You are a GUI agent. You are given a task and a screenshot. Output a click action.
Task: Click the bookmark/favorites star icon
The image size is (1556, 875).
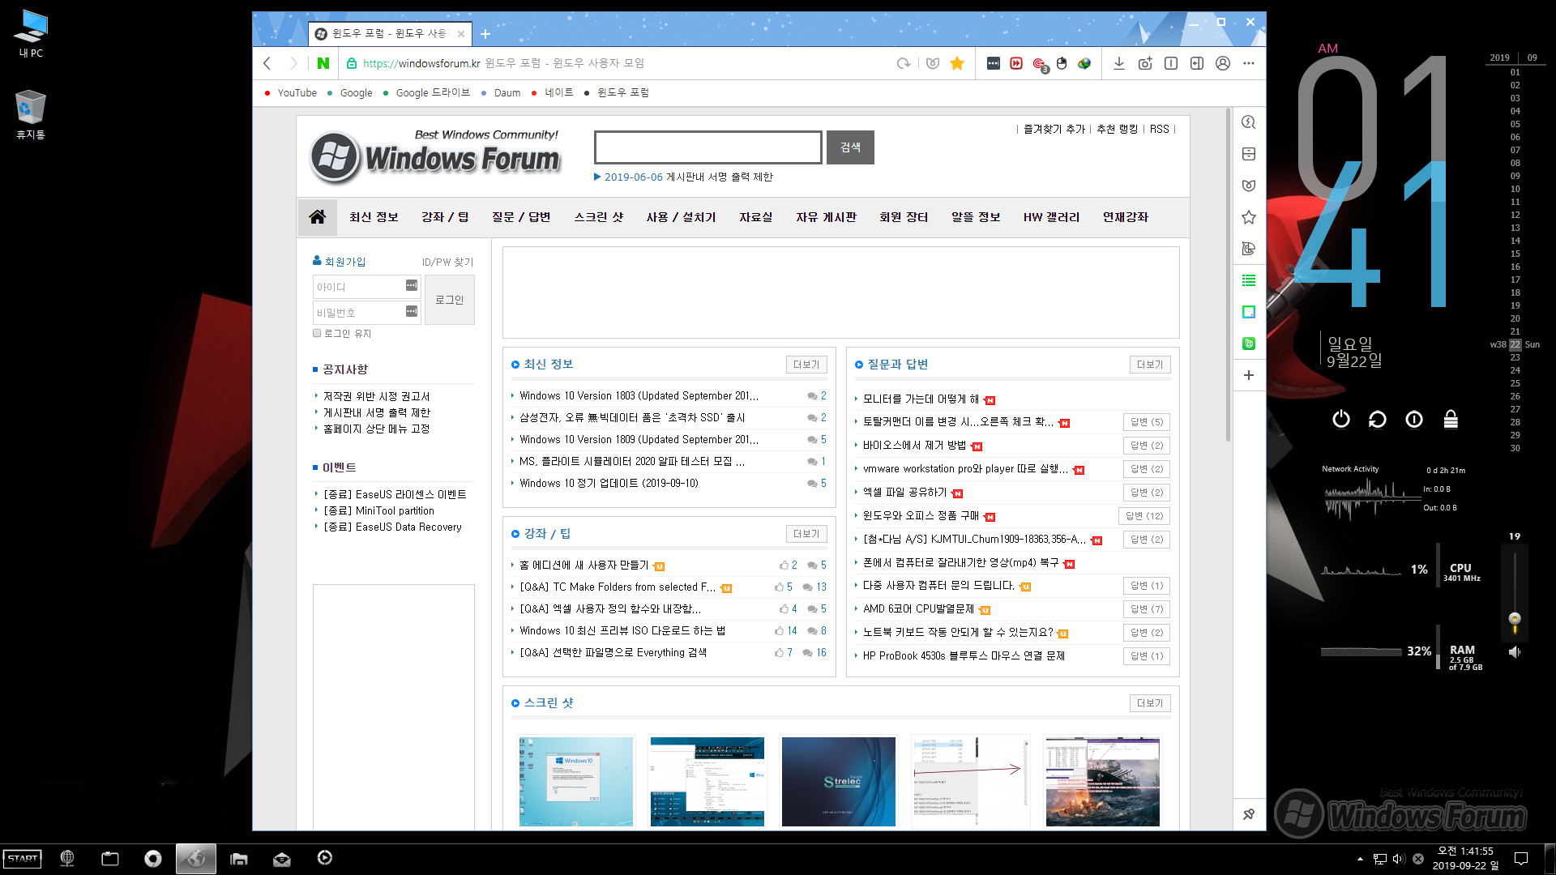pos(958,63)
